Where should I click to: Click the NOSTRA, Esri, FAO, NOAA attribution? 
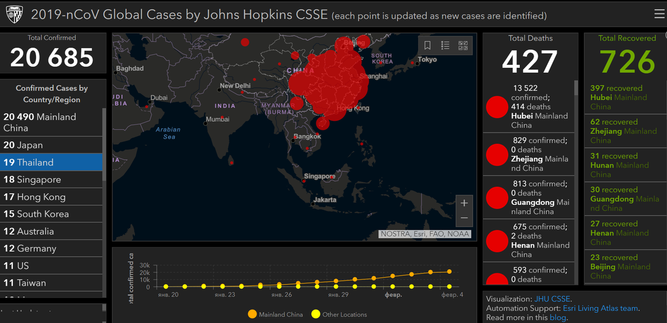(425, 234)
